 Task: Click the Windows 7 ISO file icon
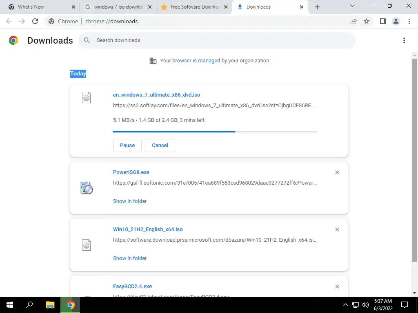pyautogui.click(x=87, y=97)
